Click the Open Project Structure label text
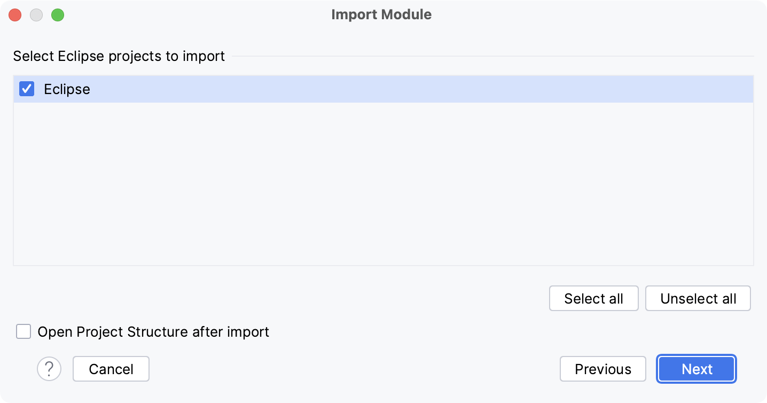 point(153,332)
